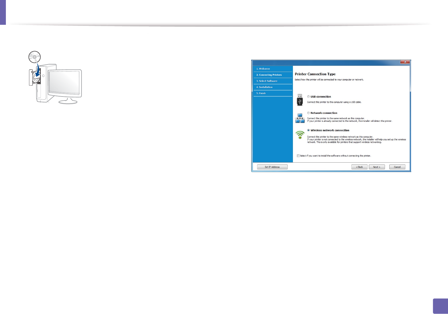
Task: Go back with the Back button
Action: point(359,167)
